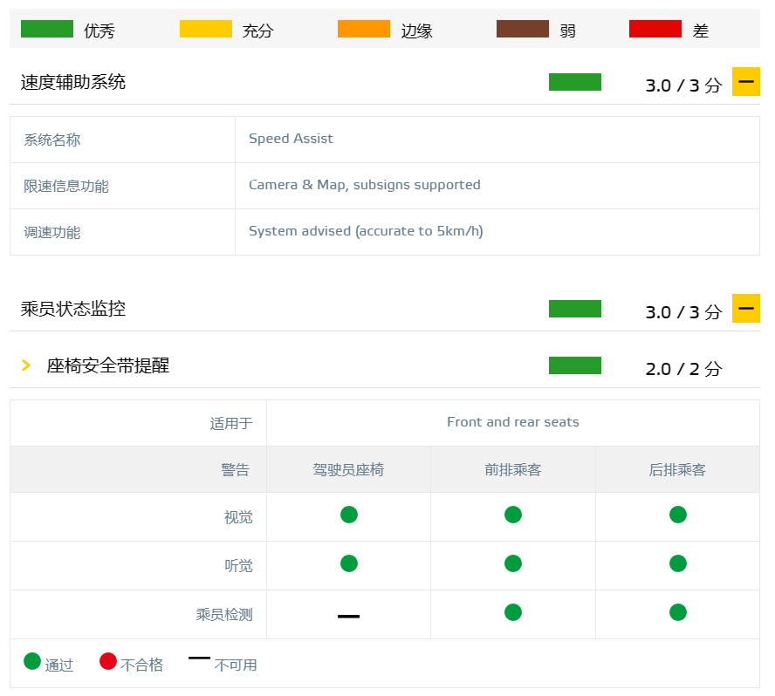This screenshot has width=775, height=696.
Task: Click green dot for rear passenger 乘员检测
Action: click(678, 612)
